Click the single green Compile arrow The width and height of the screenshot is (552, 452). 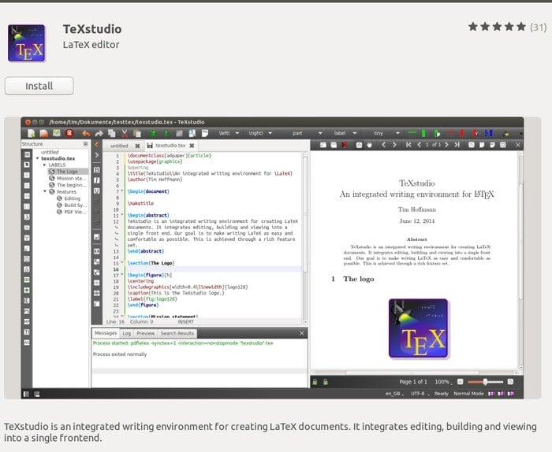[166, 133]
